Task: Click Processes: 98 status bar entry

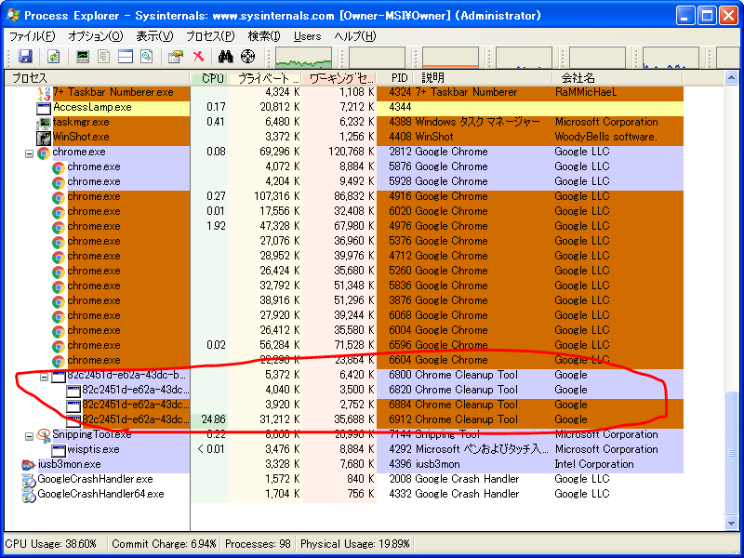Action: coord(258,544)
